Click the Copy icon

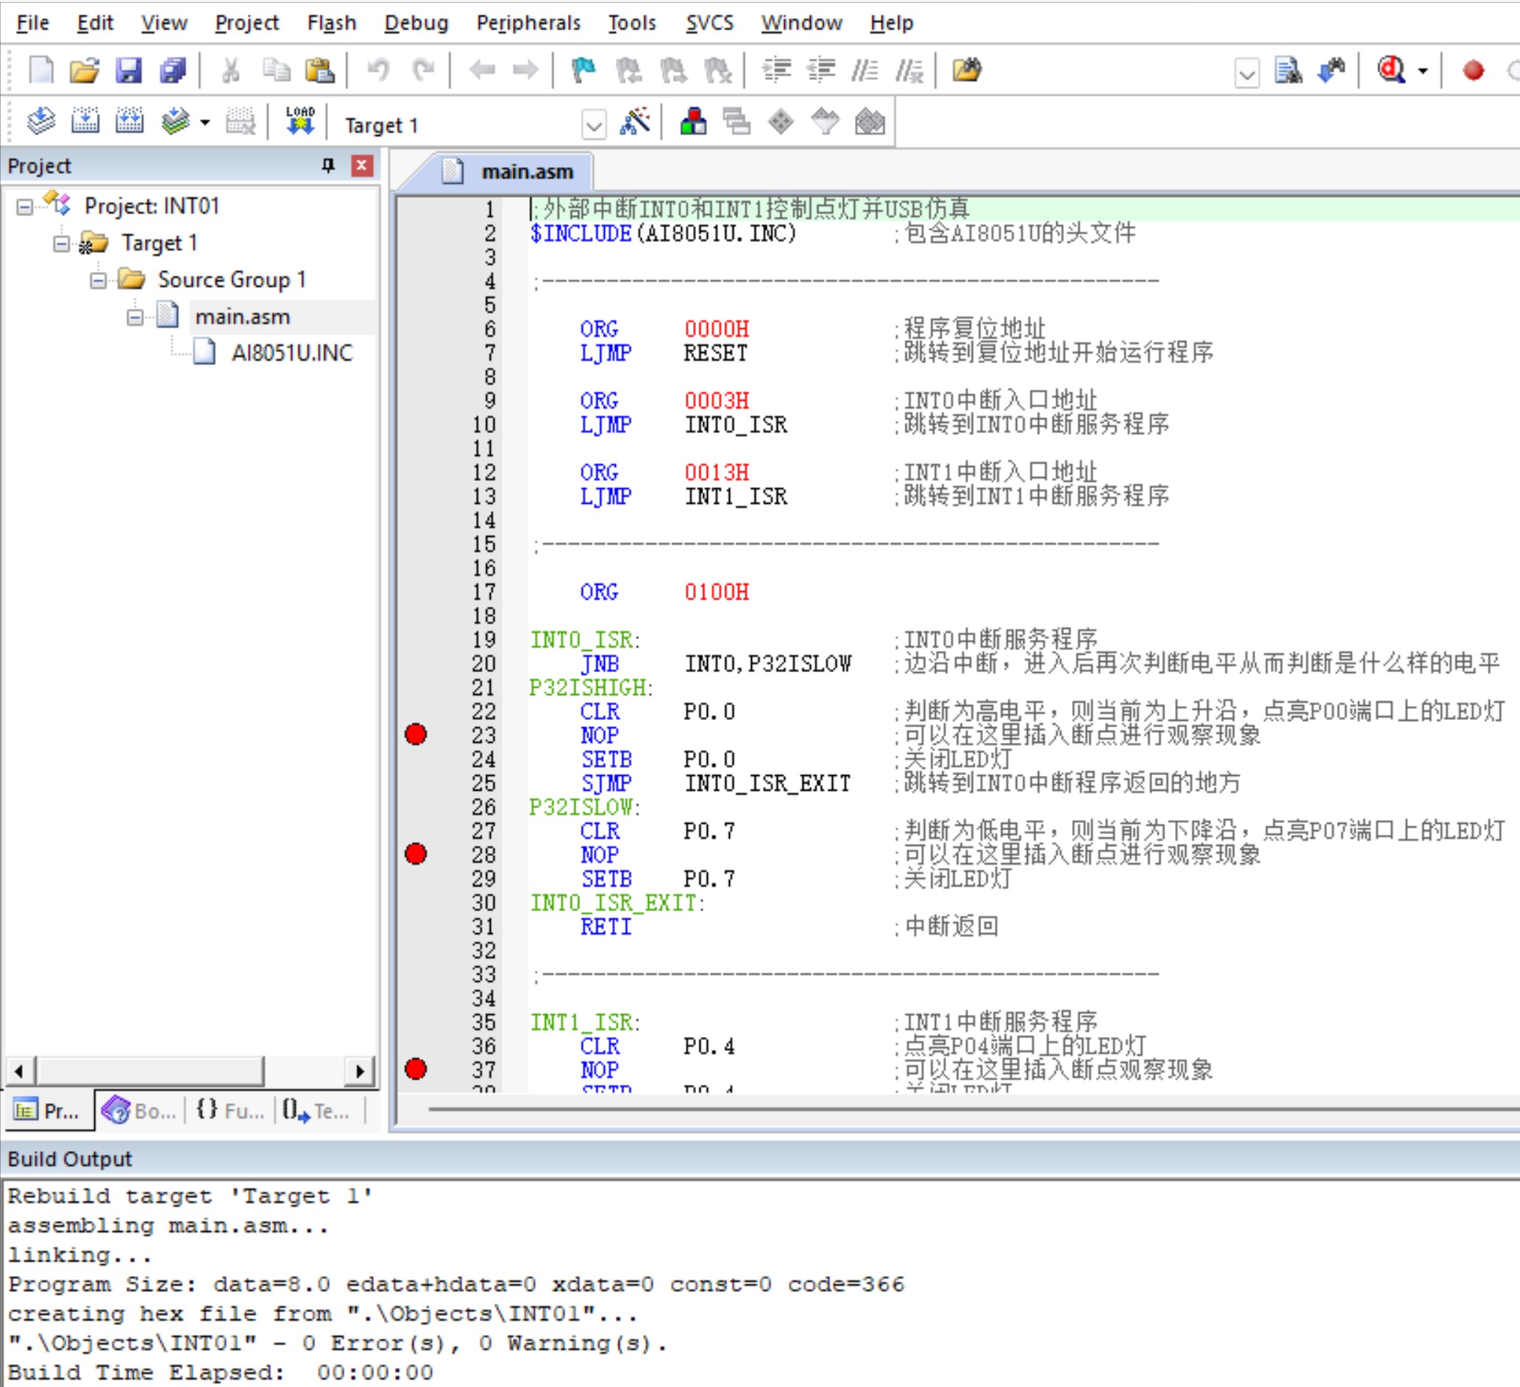pyautogui.click(x=276, y=70)
